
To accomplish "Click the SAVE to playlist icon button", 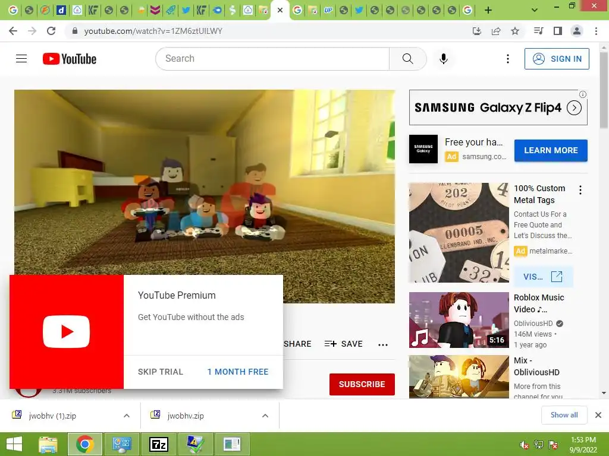I will click(x=344, y=344).
